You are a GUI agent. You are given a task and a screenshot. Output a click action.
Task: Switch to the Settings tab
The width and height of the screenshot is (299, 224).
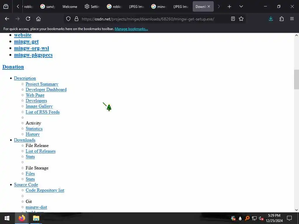[92, 7]
